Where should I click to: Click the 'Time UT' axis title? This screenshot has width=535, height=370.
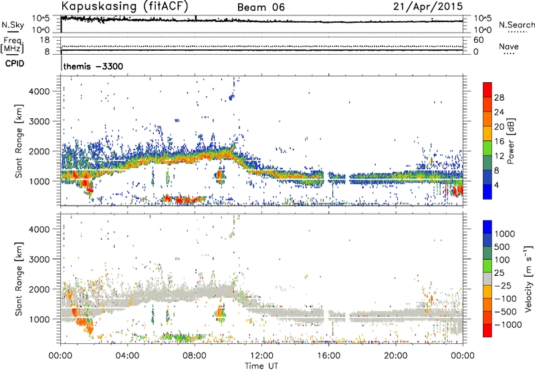[x=261, y=366]
